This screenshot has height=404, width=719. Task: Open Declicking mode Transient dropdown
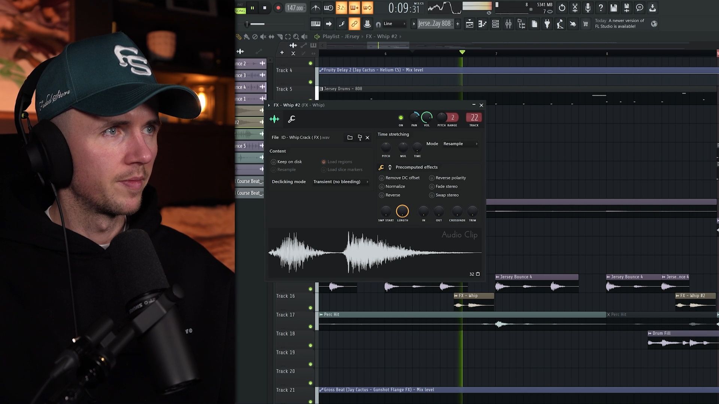coord(340,182)
